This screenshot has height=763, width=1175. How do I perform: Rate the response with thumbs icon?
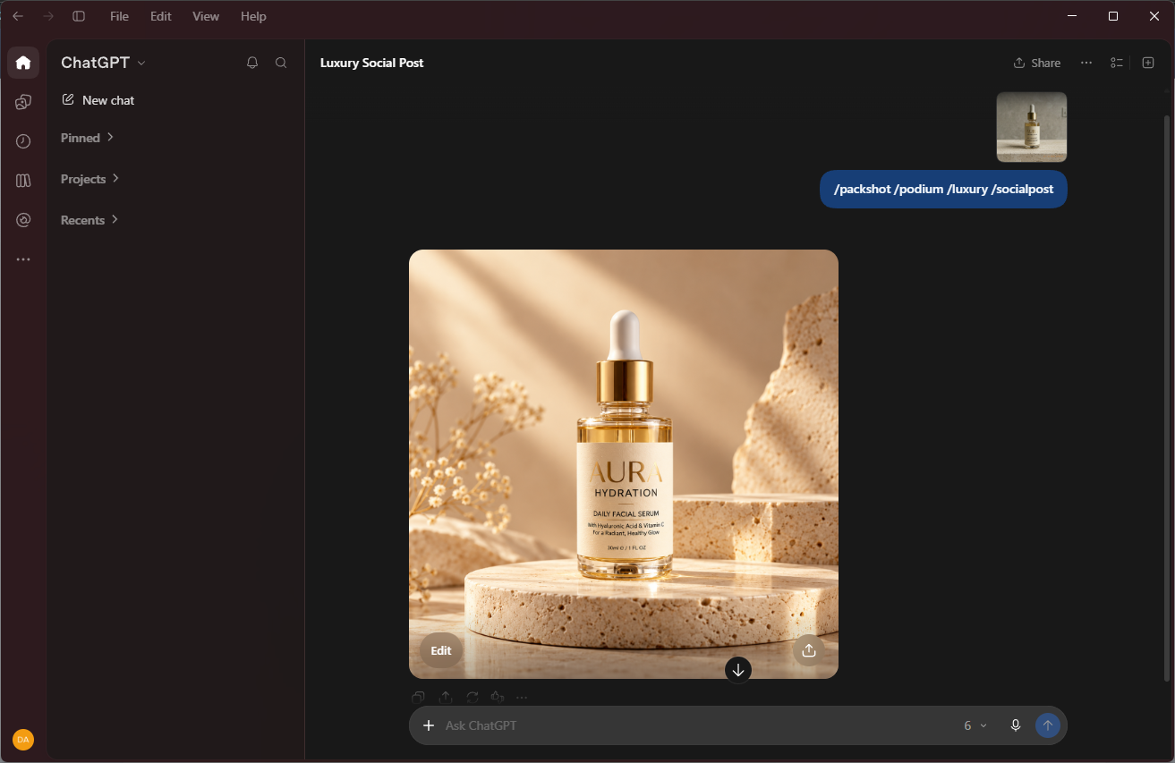click(x=498, y=698)
